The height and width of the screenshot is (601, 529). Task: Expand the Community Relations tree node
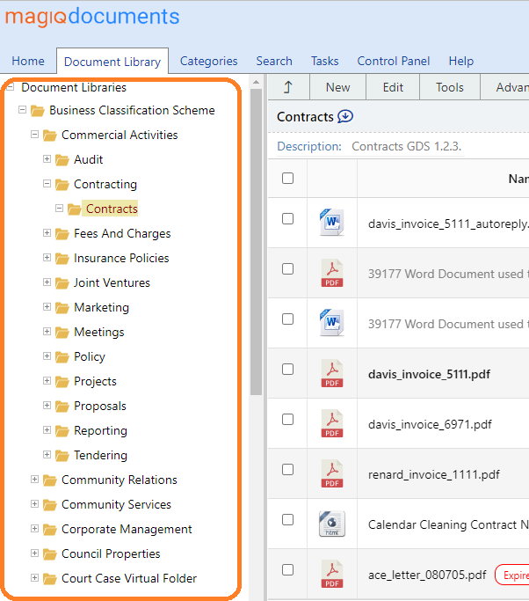pos(35,480)
